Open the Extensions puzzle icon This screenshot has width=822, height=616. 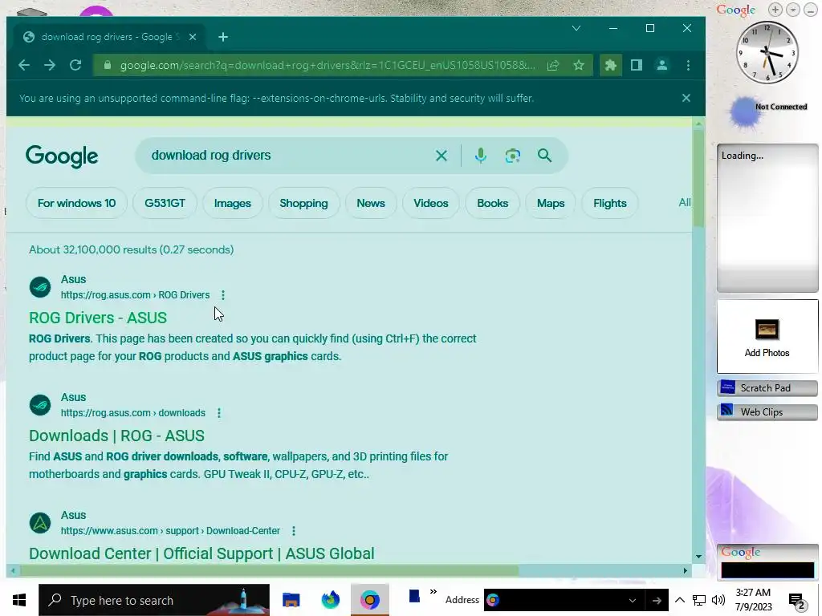click(611, 65)
